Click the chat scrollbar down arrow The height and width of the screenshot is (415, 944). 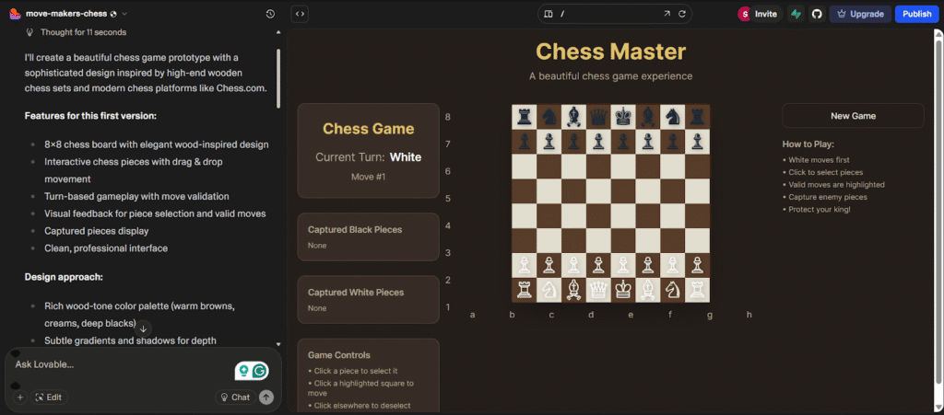coord(278,344)
